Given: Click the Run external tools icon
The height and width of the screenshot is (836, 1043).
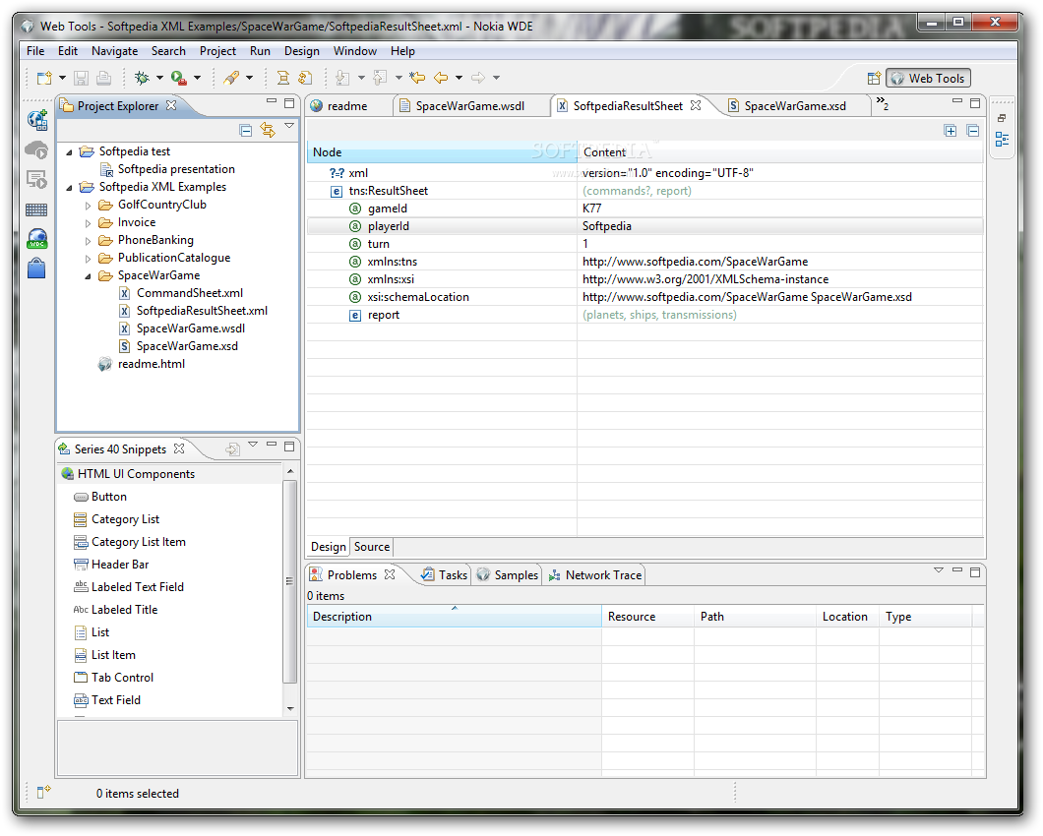Looking at the screenshot, I should coord(178,78).
